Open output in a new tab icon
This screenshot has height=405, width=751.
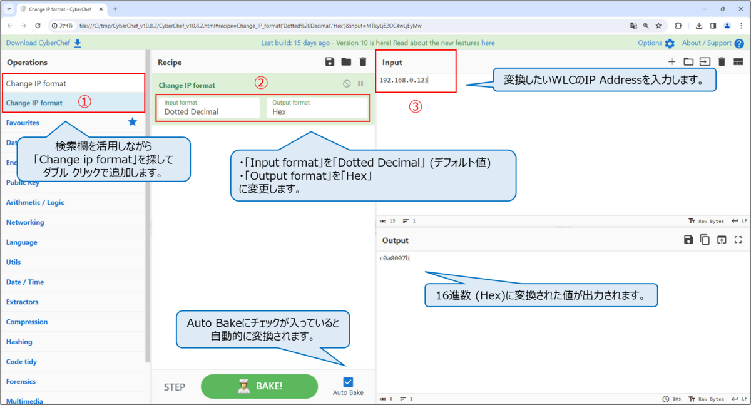[x=722, y=240]
